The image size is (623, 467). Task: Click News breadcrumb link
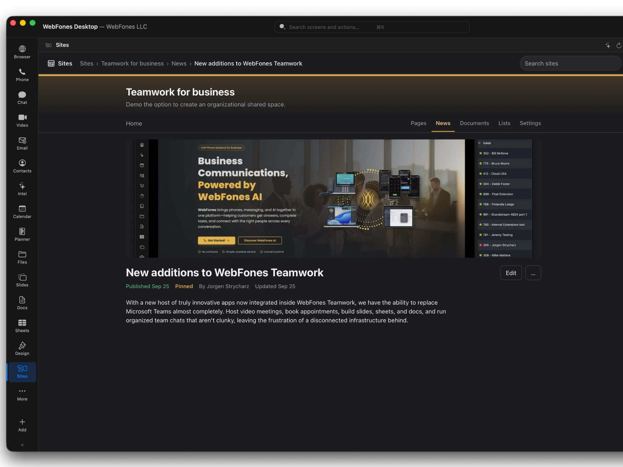179,64
